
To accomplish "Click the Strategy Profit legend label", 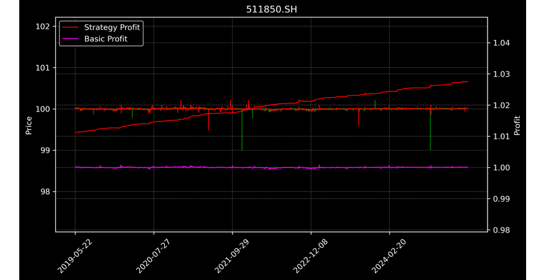I will [x=112, y=27].
